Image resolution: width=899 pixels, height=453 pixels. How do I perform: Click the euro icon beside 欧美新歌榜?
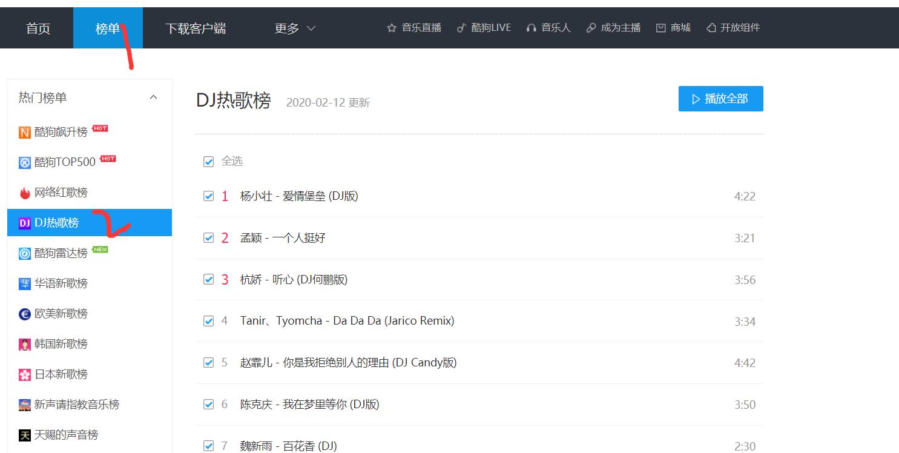coord(25,314)
